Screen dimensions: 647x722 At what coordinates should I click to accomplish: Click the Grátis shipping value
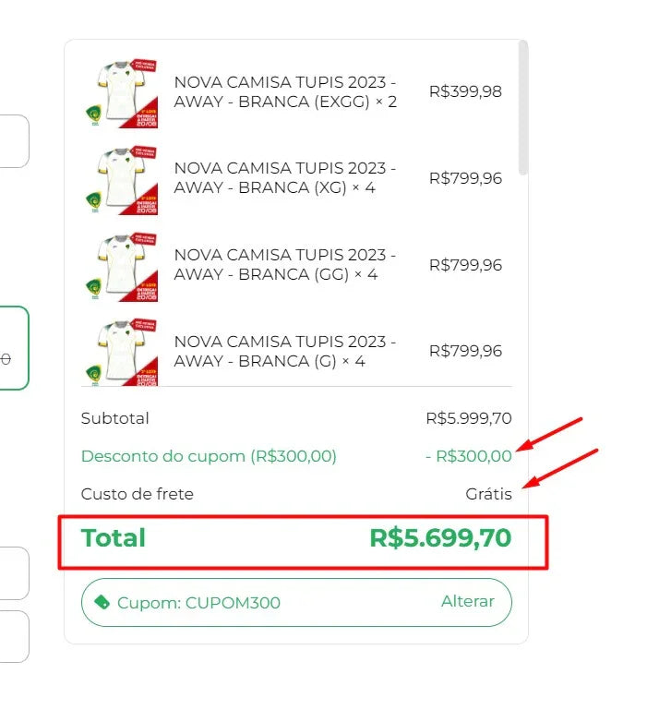click(x=488, y=494)
